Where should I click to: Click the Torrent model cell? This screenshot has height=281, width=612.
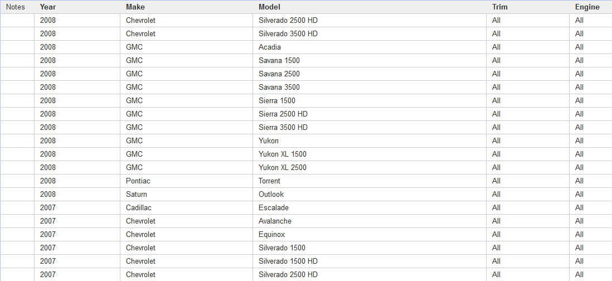(269, 181)
